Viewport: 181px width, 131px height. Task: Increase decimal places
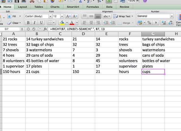pyautogui.click(x=164, y=23)
